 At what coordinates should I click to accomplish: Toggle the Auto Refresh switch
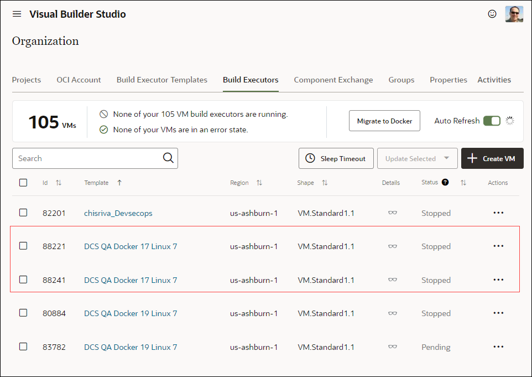click(492, 121)
